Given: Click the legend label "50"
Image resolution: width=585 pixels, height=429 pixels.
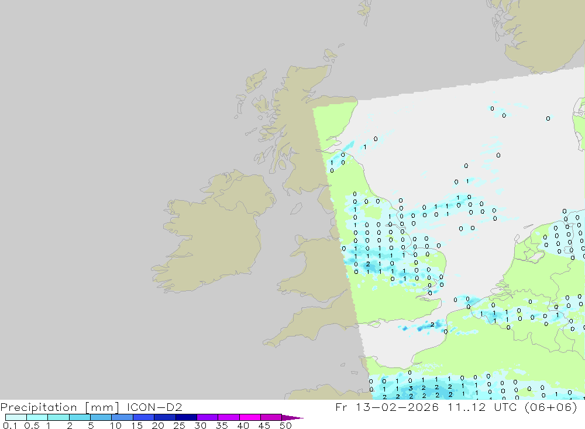Looking at the screenshot, I should (285, 425).
